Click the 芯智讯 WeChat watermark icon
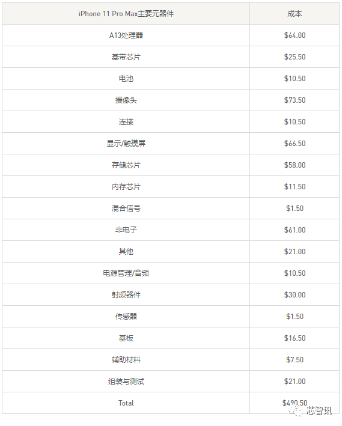Image resolution: width=342 pixels, height=426 pixels. point(295,410)
